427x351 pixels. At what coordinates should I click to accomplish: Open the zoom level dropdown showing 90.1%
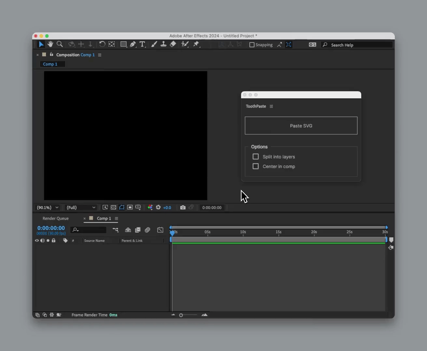[48, 207]
